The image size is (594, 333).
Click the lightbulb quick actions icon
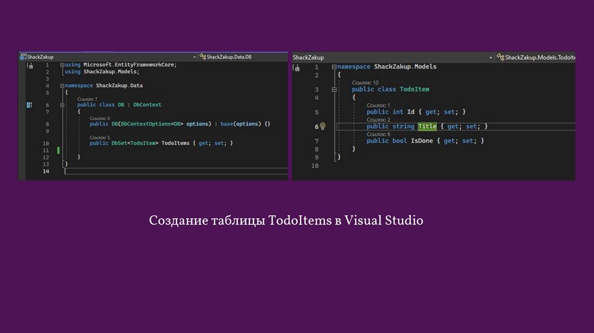click(x=323, y=126)
